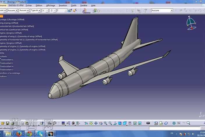This screenshot has height=137, width=205.
Task: Click the comment speech bubble icon
Action: [x=55, y=123]
